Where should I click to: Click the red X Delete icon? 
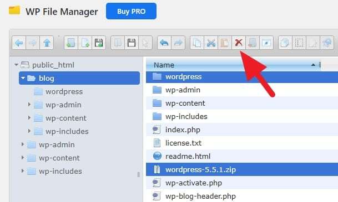[x=239, y=43]
